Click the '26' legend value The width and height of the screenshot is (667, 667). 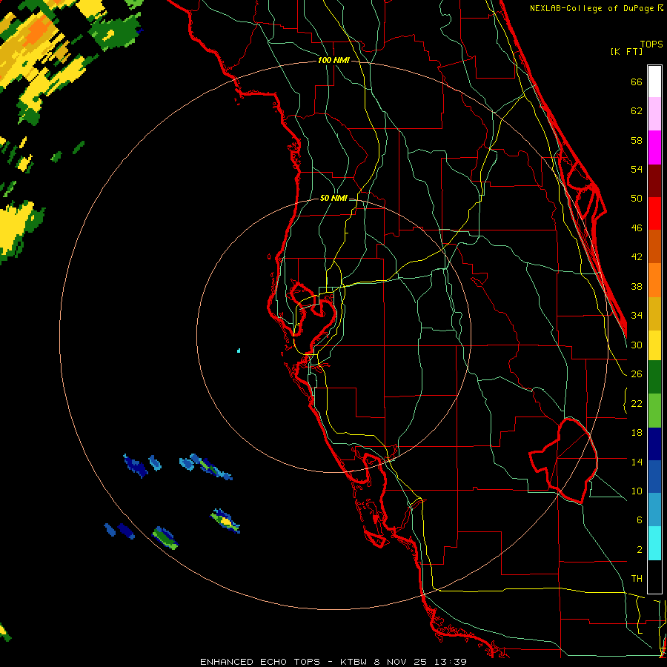pyautogui.click(x=637, y=374)
